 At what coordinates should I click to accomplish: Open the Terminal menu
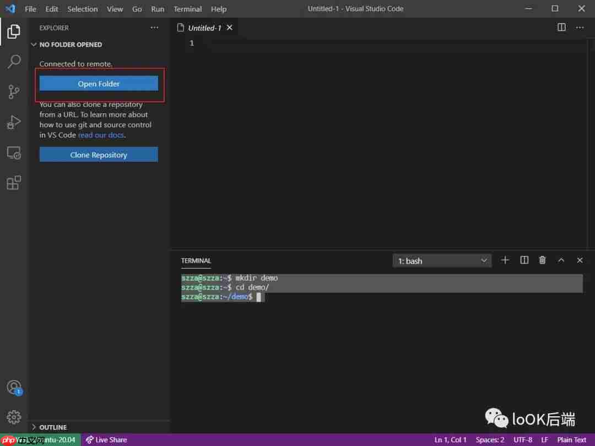point(187,9)
